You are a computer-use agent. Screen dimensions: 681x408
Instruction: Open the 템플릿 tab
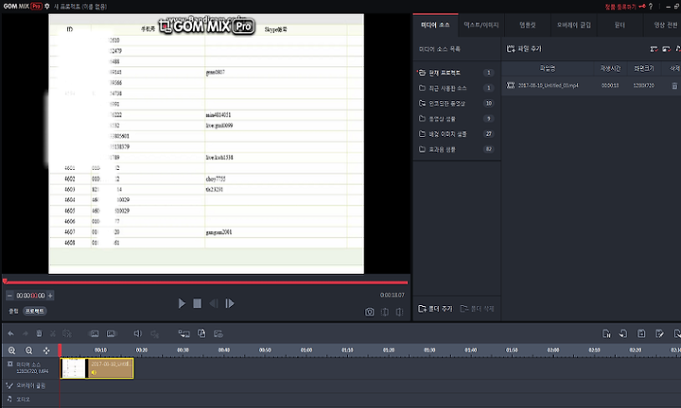pyautogui.click(x=527, y=25)
